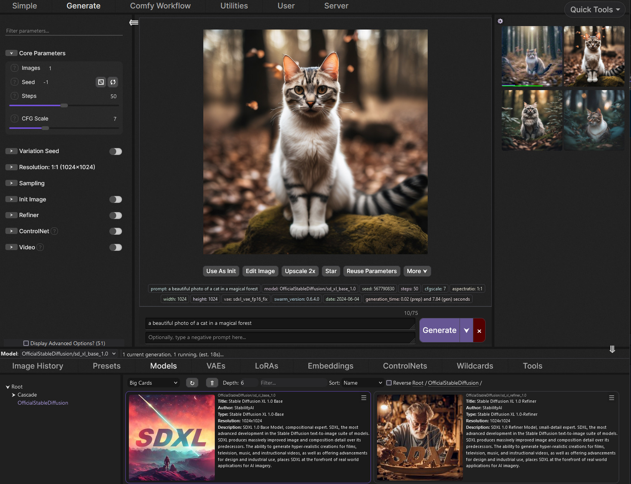
Task: Switch to the Comfy Workflow tab
Action: pyautogui.click(x=160, y=6)
